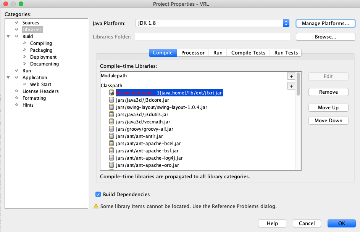The height and width of the screenshot is (232, 360).
Task: Select jars/ant/ant-apache-bcel.jar entry
Action: (149, 144)
